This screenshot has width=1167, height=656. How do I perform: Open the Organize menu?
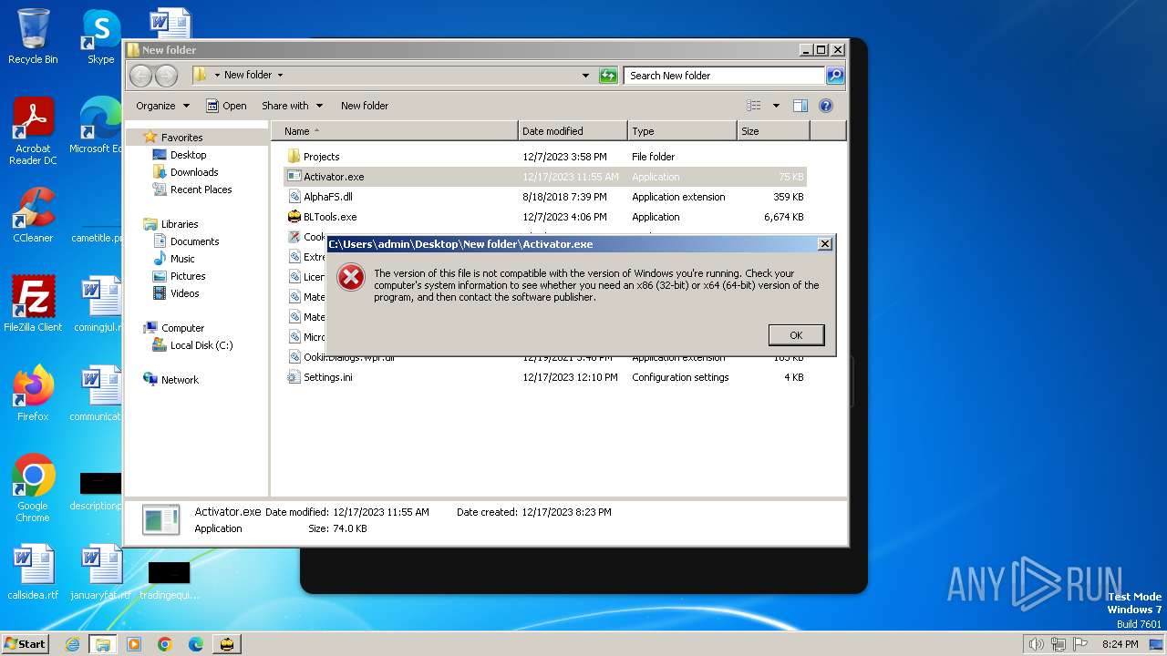[x=162, y=106]
